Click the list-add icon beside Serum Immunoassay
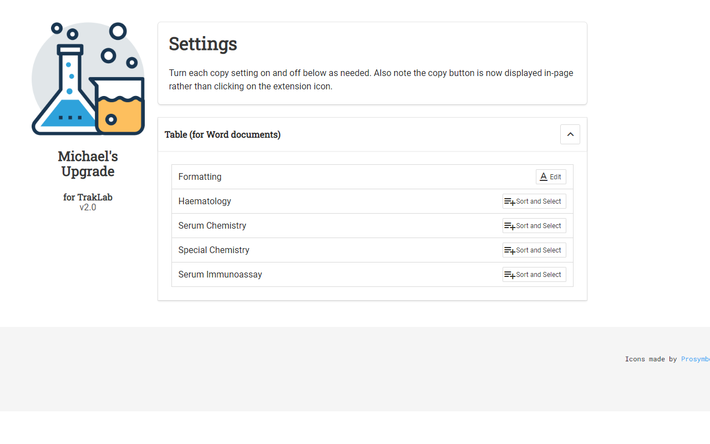This screenshot has width=710, height=444. (509, 275)
